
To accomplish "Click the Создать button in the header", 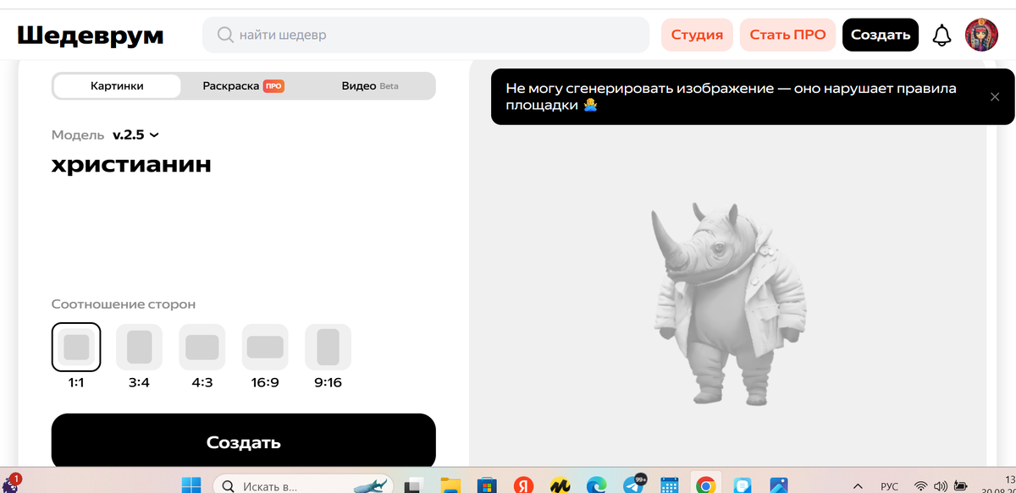I will point(881,35).
